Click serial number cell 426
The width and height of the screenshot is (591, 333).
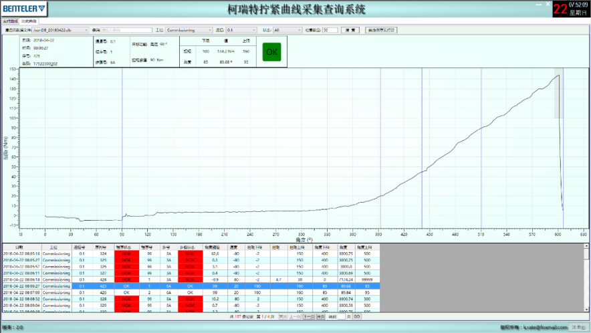[103, 293]
